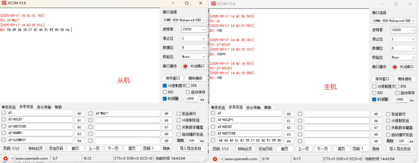Toggle the DTR checkbox in COM5 window
419x163 pixels.
point(188,86)
